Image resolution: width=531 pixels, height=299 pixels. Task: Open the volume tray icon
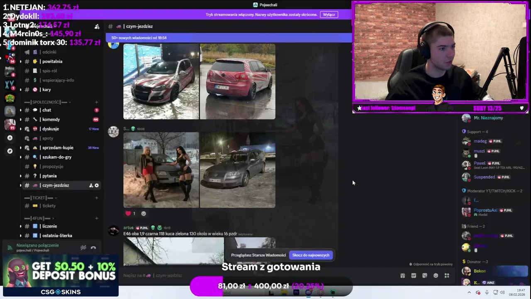click(503, 293)
